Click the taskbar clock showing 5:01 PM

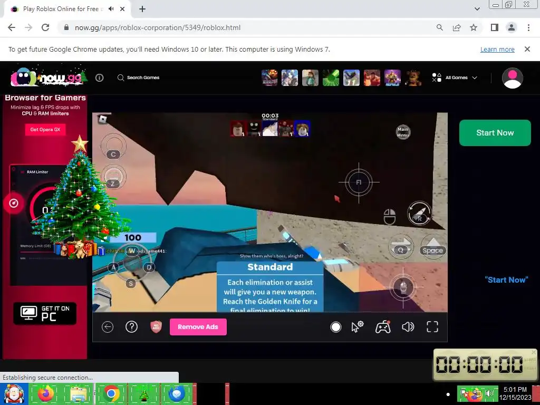(515, 393)
